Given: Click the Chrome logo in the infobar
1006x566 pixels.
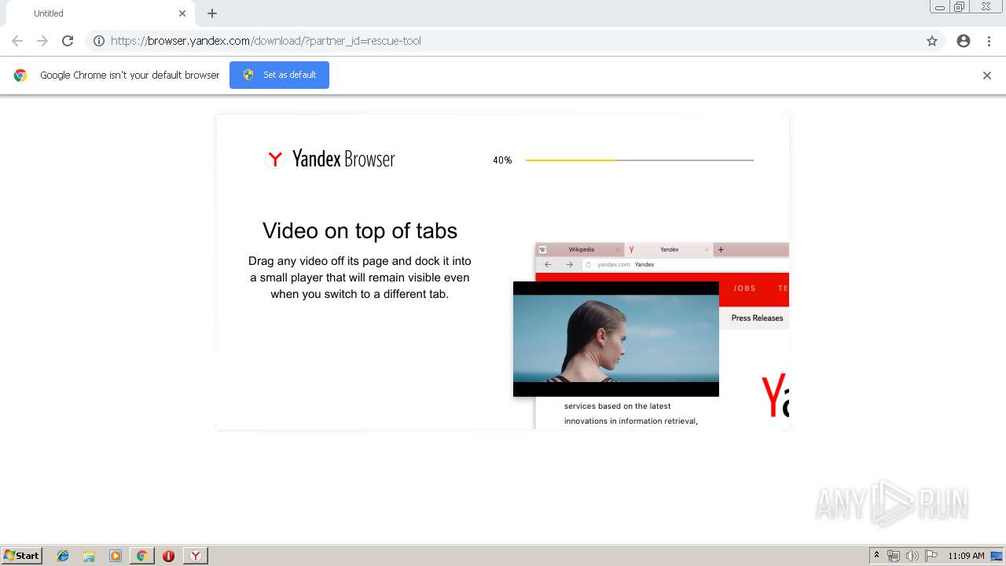Looking at the screenshot, I should (x=20, y=75).
